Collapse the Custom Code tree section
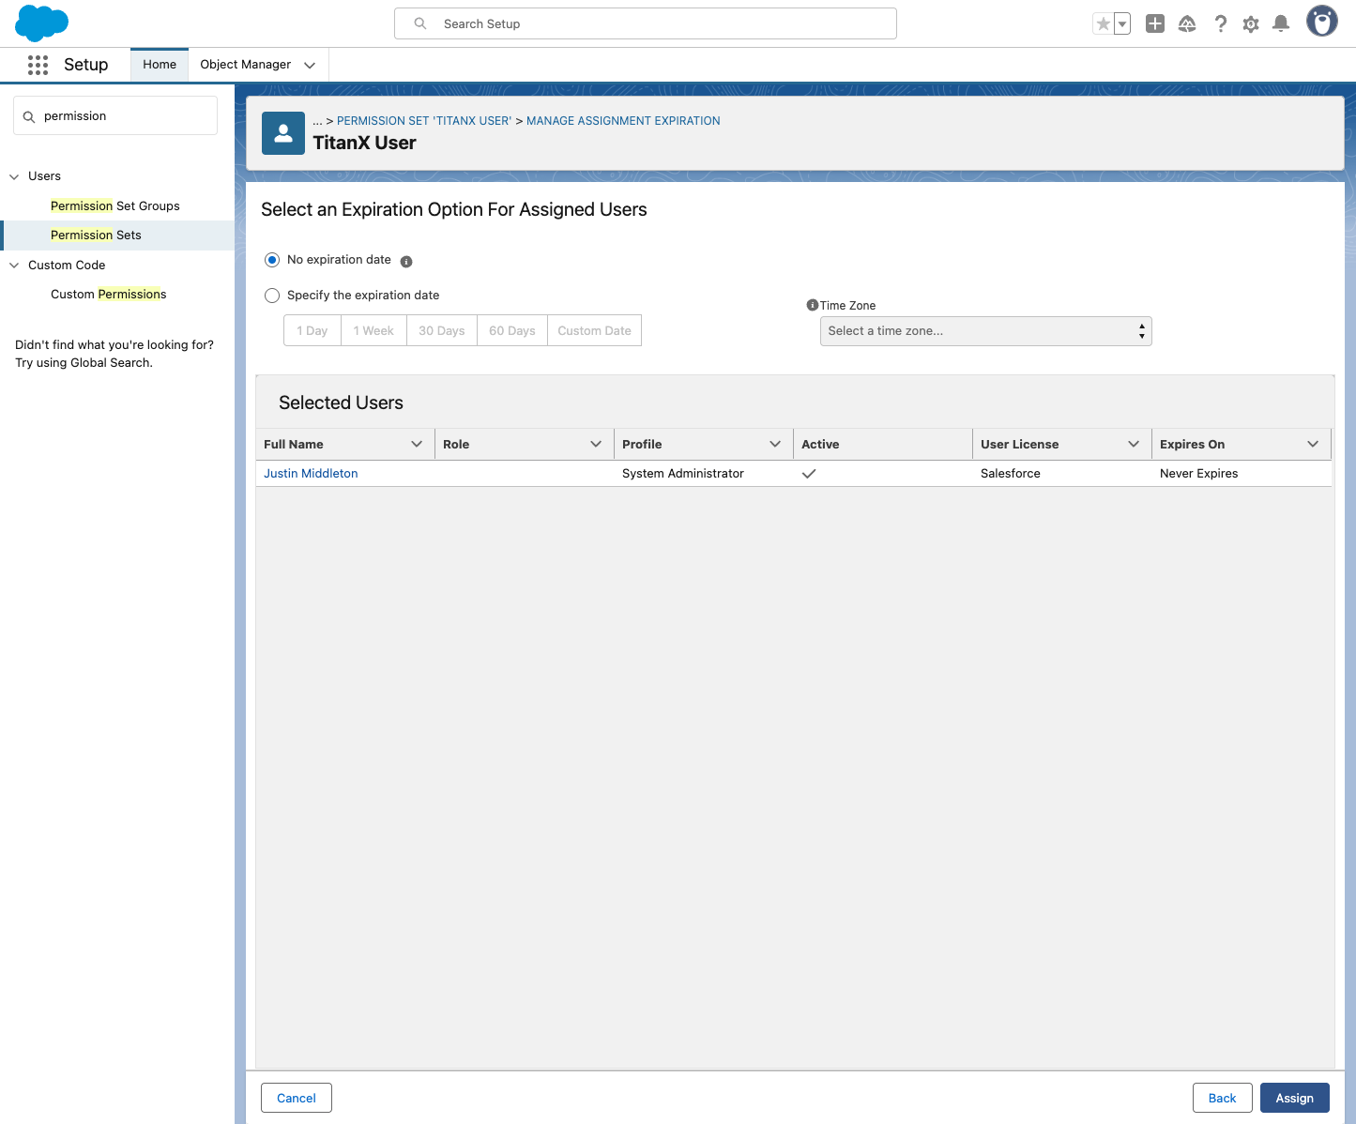 click(14, 266)
